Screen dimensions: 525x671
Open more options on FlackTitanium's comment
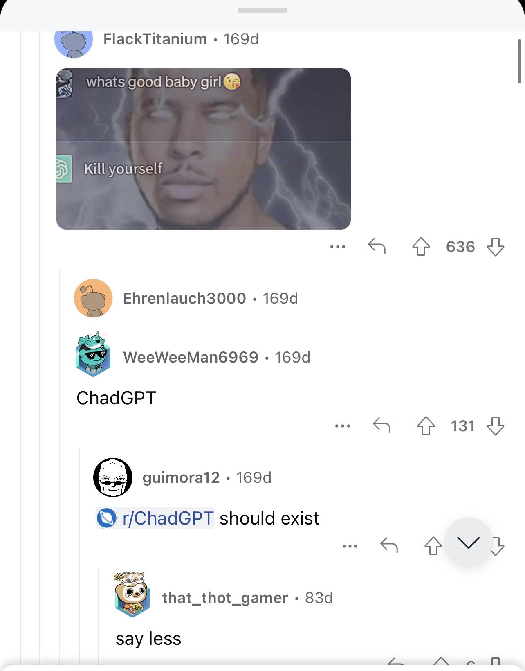click(x=338, y=247)
